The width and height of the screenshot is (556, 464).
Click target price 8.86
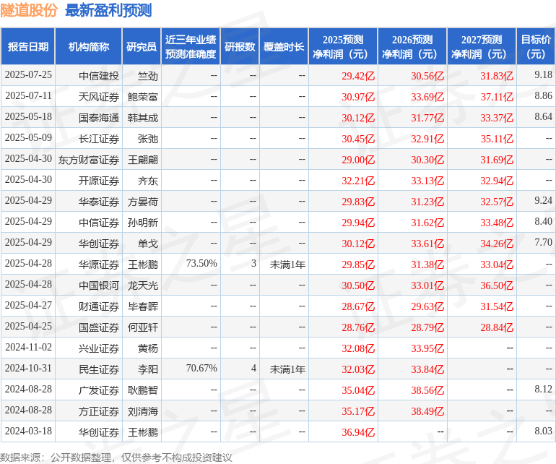pos(543,96)
